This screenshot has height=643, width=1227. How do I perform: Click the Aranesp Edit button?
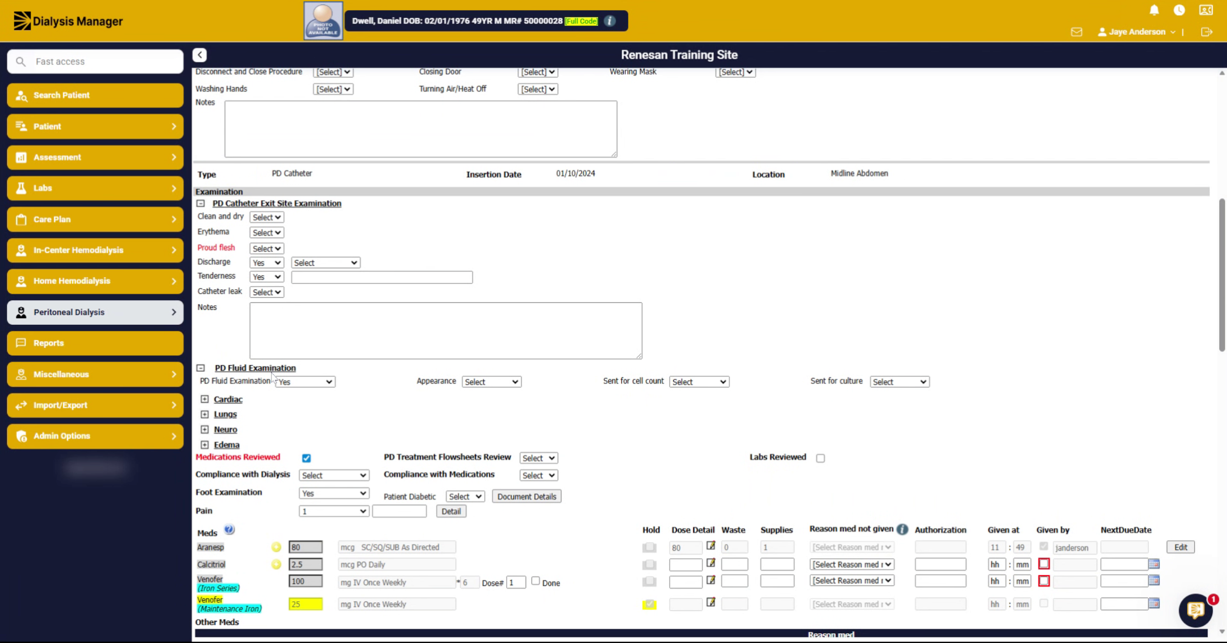(1180, 547)
